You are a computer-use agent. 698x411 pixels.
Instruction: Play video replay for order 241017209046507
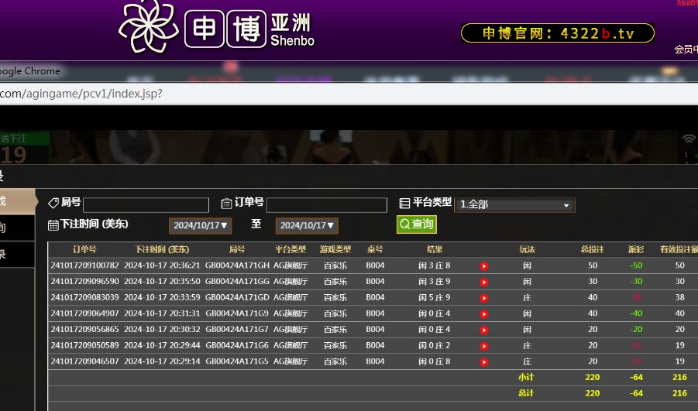point(484,361)
